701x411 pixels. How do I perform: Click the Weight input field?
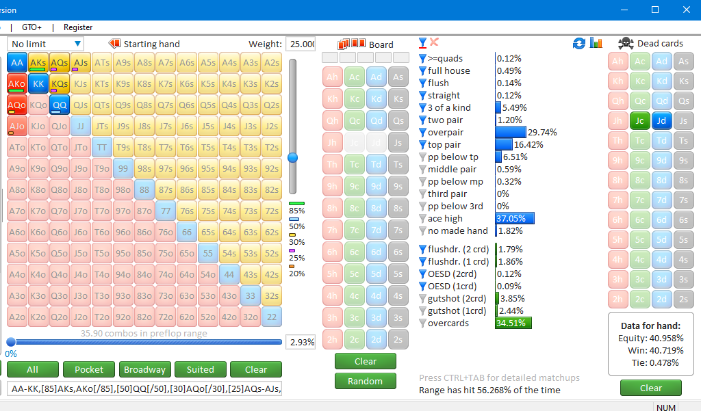click(x=301, y=44)
